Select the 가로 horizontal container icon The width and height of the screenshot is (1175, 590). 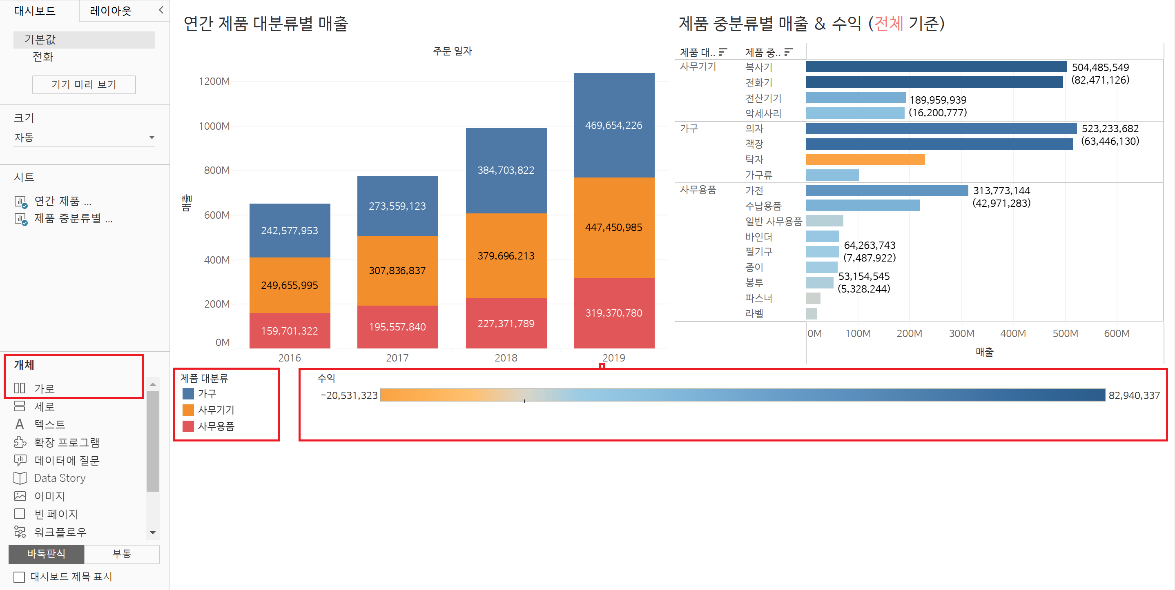tap(20, 388)
